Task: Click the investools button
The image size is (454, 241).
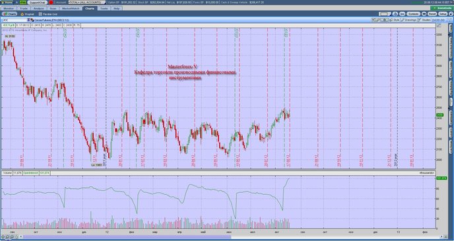Action: coord(441,9)
